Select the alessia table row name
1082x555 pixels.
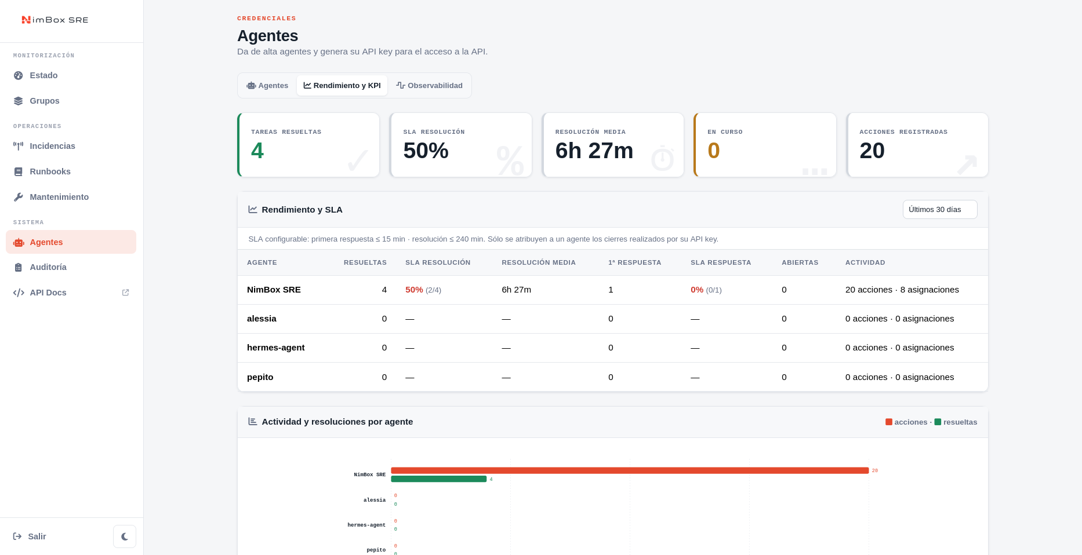pyautogui.click(x=262, y=319)
